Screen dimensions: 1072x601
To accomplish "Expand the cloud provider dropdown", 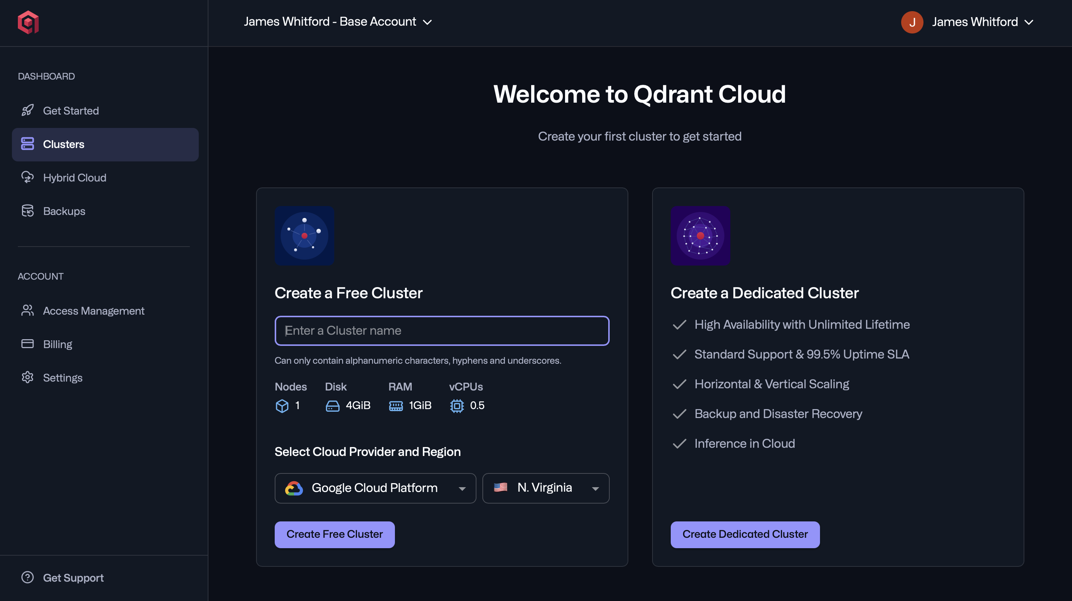I will (x=462, y=488).
